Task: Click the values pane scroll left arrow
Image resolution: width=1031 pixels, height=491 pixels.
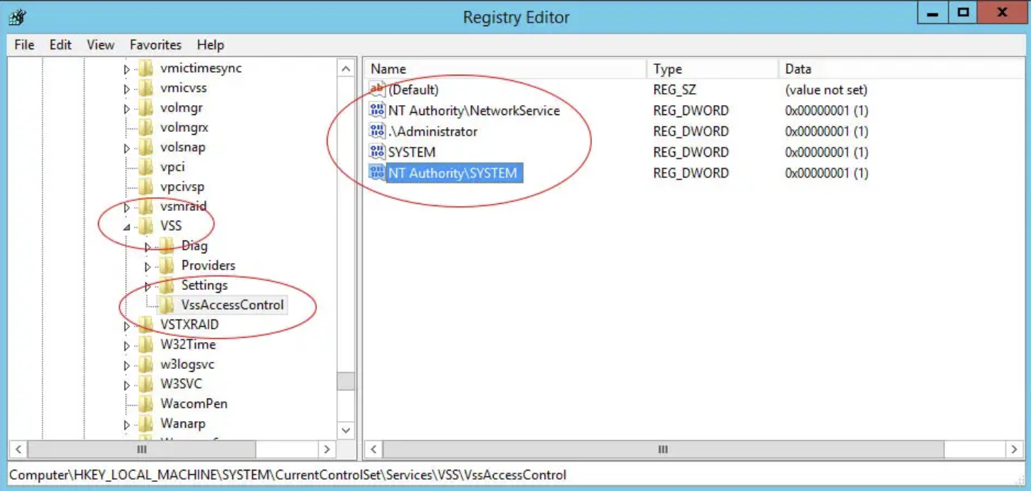Action: click(374, 449)
